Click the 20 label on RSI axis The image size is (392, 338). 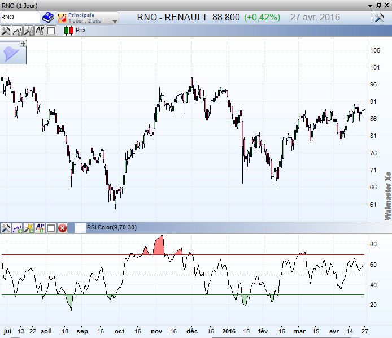click(x=373, y=305)
